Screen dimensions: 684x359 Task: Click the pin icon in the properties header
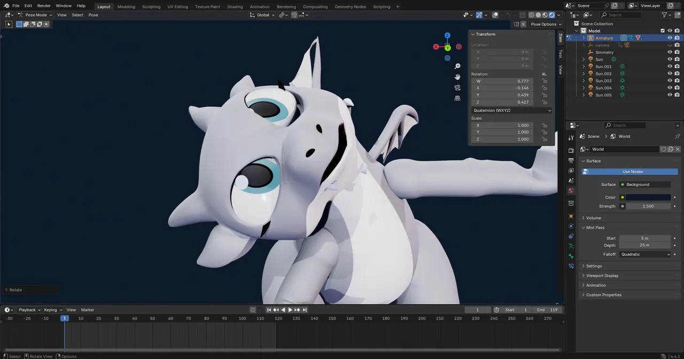tap(678, 136)
